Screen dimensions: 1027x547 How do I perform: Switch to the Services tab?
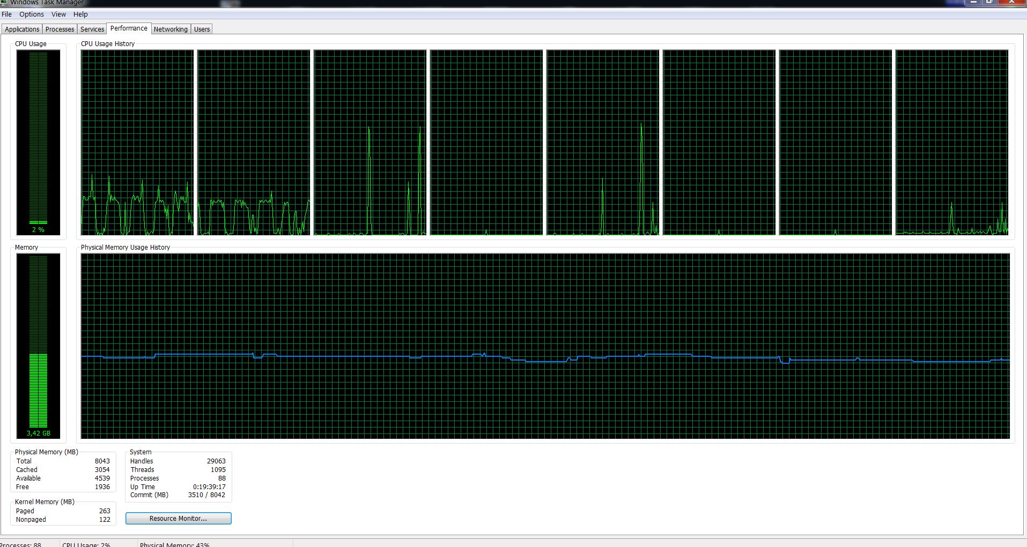(x=92, y=29)
